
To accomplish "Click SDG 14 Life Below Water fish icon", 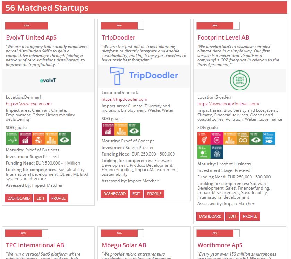I will click(269, 139).
